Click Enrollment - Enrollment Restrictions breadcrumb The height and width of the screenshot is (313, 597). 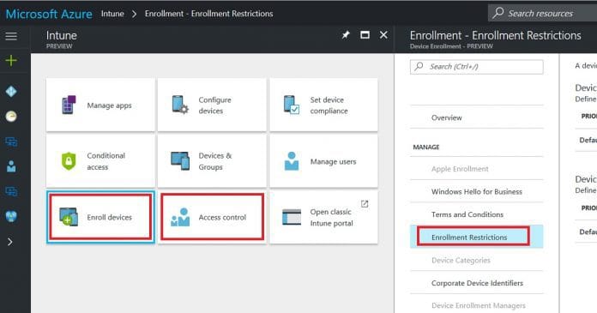coord(208,14)
